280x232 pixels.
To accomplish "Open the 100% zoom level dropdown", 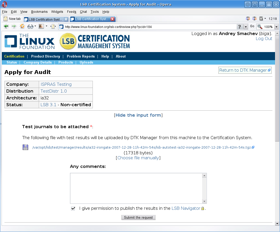I will pos(276,27).
